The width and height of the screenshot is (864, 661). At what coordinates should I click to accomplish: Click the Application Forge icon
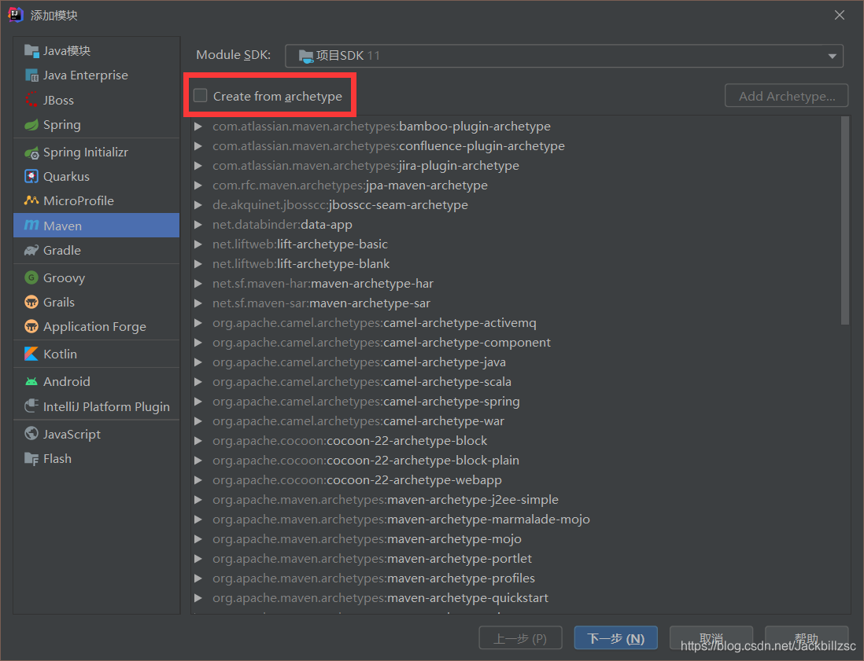point(31,327)
